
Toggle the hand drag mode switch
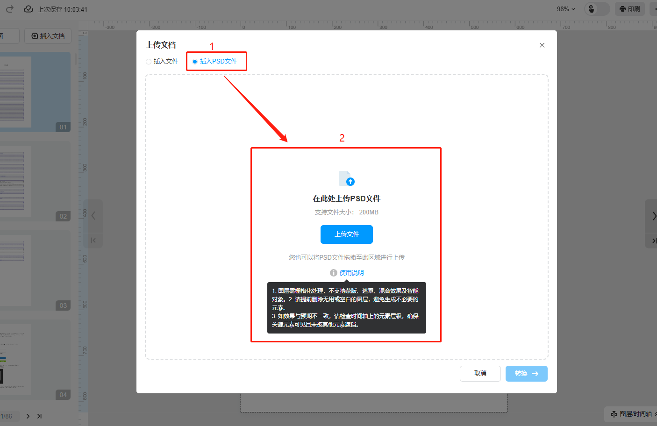596,9
